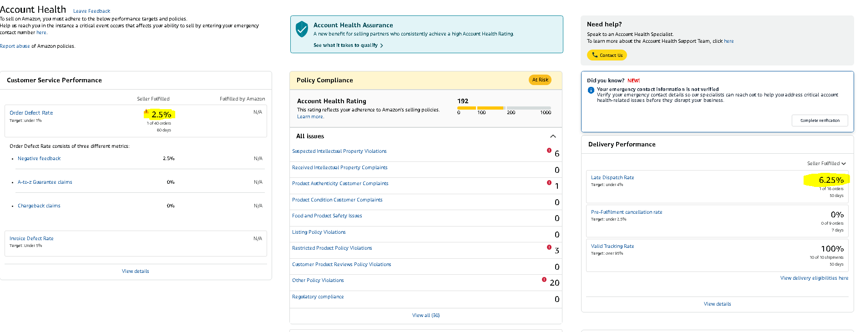The image size is (860, 332).
Task: Click the Account Health Assurance shield icon
Action: pyautogui.click(x=302, y=29)
